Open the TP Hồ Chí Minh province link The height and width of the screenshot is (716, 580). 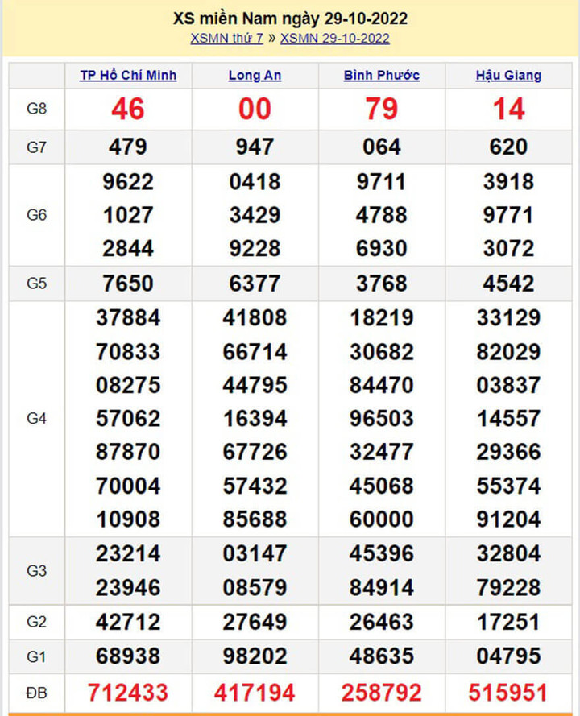[x=128, y=76]
